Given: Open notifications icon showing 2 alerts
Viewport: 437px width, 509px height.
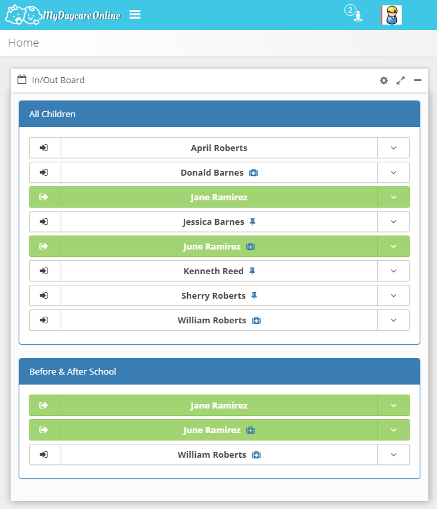Looking at the screenshot, I should click(354, 14).
